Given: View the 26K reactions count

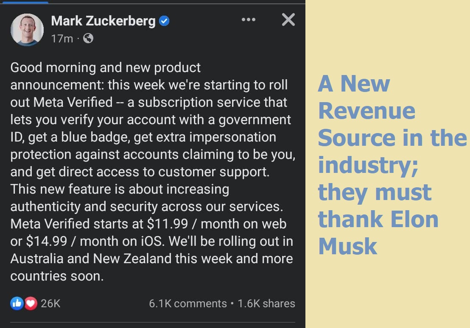Looking at the screenshot, I should click(x=50, y=303).
